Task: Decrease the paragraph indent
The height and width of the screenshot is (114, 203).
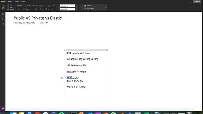Action: tap(46, 6)
